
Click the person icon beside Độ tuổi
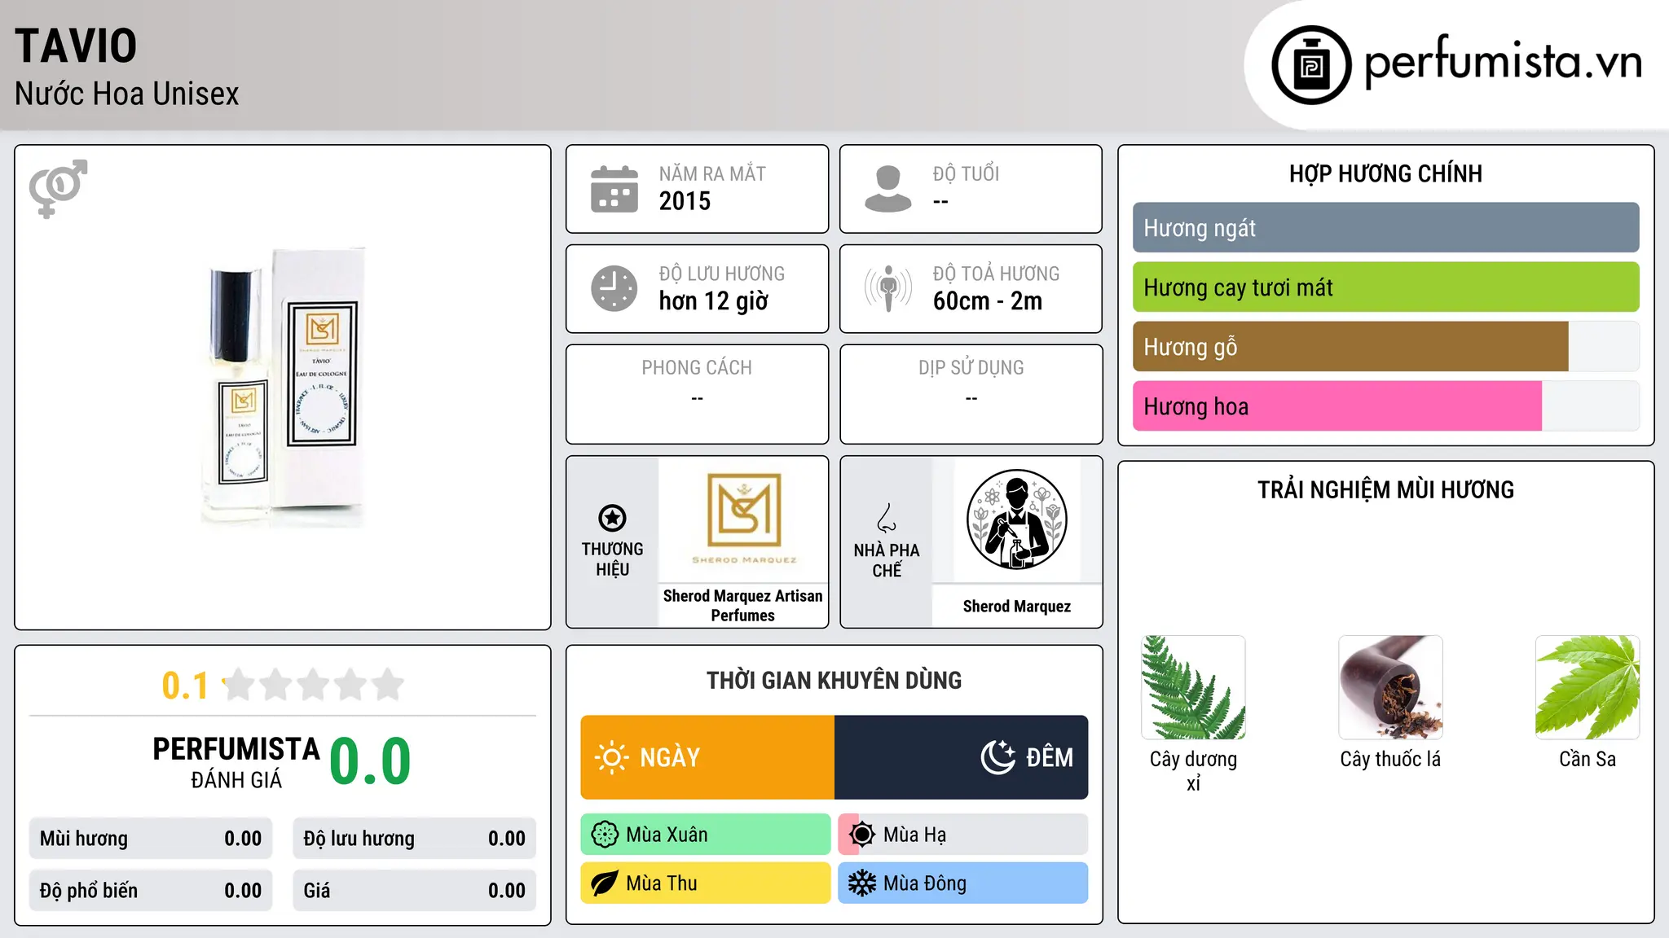point(887,189)
